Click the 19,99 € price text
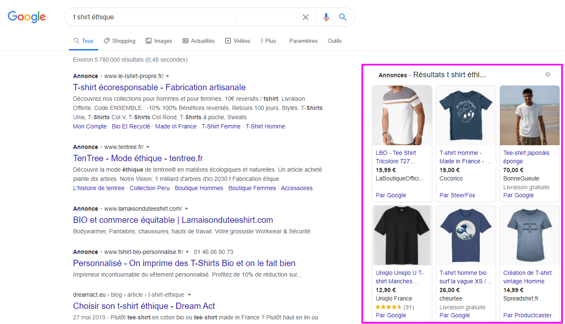Screen dimensions: 565x324 [386, 170]
